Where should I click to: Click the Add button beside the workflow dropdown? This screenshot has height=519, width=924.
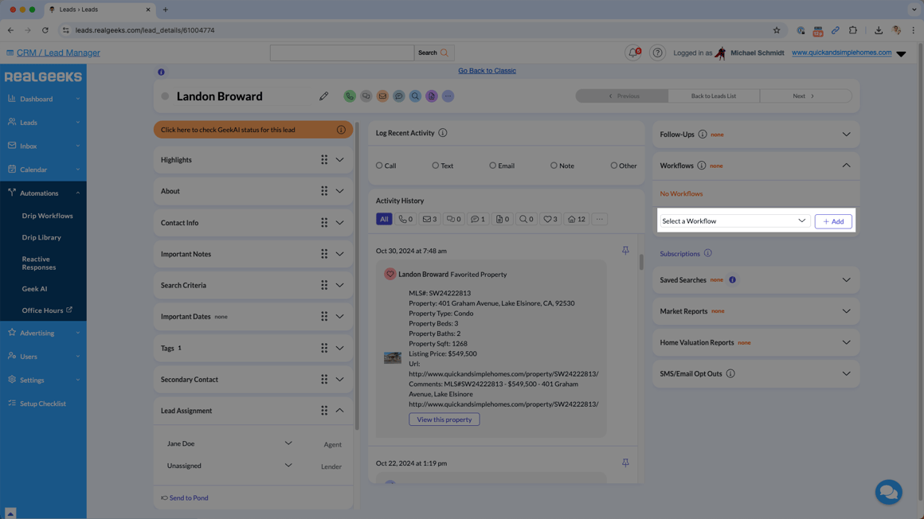pyautogui.click(x=832, y=220)
